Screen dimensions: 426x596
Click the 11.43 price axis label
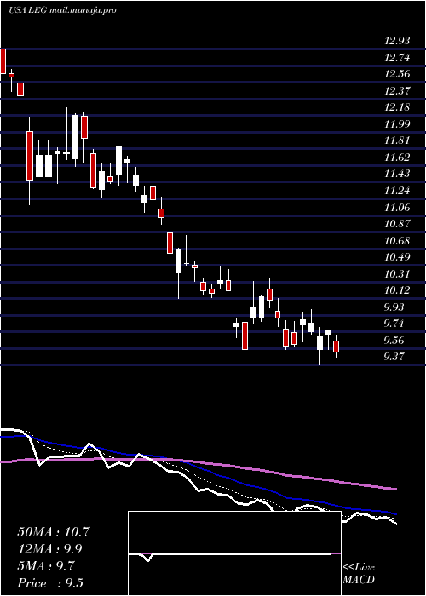click(397, 174)
